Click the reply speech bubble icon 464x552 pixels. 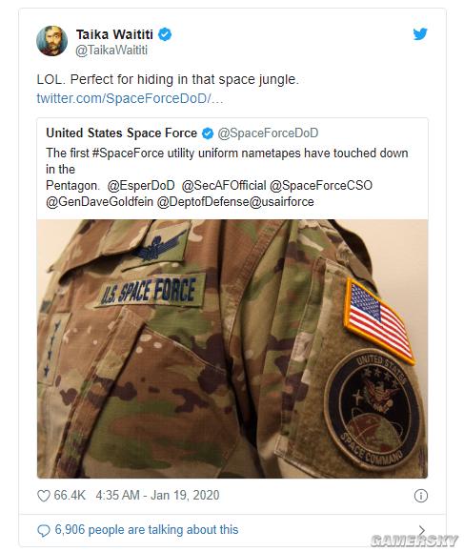[44, 530]
